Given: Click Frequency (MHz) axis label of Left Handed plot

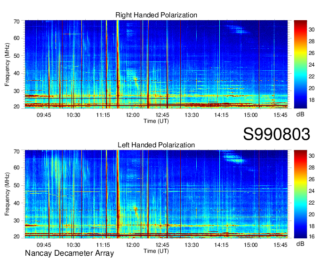Looking at the screenshot, I should (x=7, y=194).
